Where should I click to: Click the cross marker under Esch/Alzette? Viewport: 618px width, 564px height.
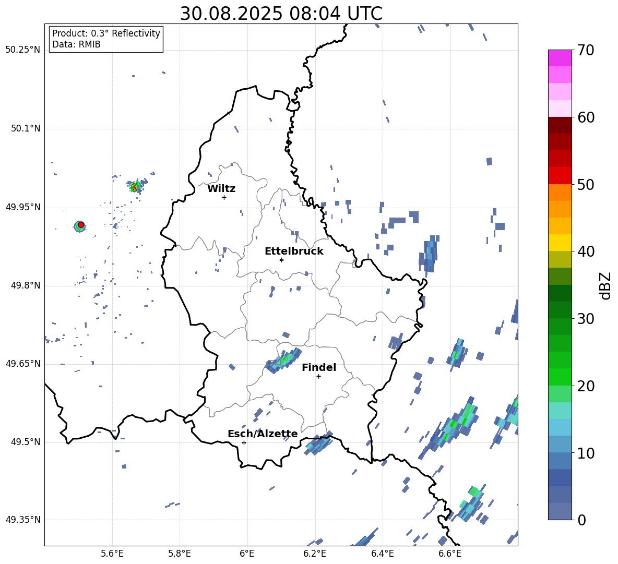(244, 442)
